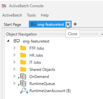Select the FTP Jobs folder icon
Screen dimensions: 103x99
click(x=23, y=48)
